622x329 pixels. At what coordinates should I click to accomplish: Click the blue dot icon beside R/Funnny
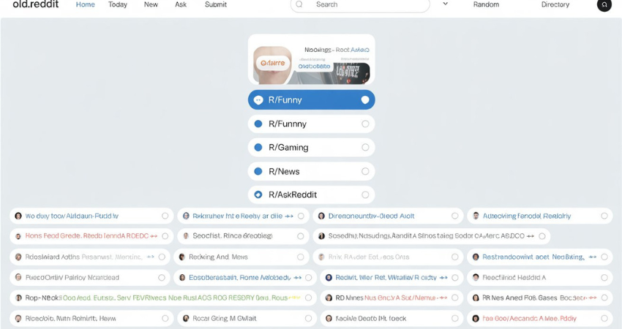click(258, 124)
